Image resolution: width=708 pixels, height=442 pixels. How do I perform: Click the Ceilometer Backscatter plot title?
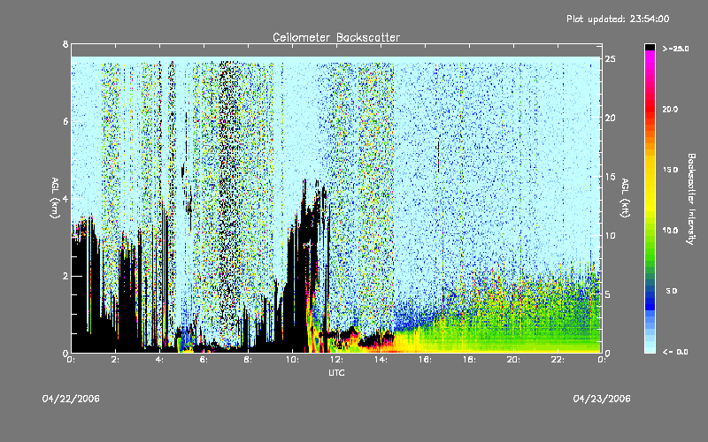[x=336, y=37]
